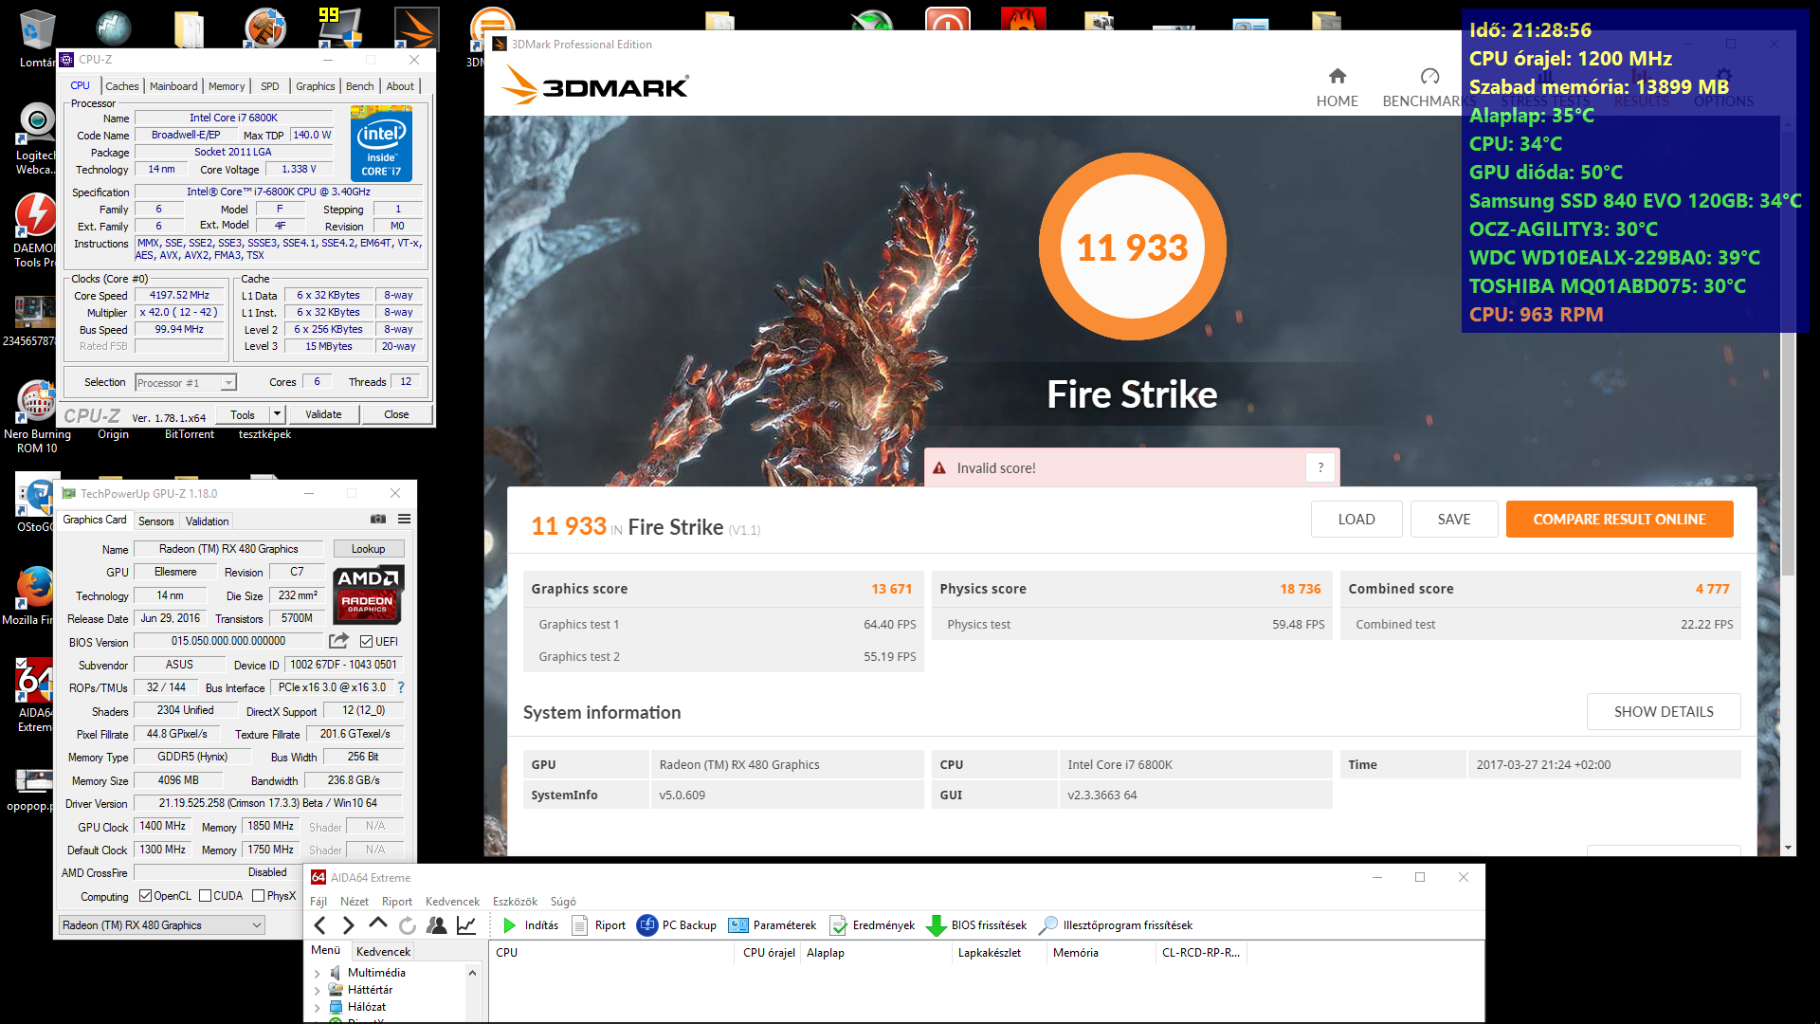Open the Eszközök menu in AIDA64
Viewport: 1820px width, 1024px height.
(515, 902)
